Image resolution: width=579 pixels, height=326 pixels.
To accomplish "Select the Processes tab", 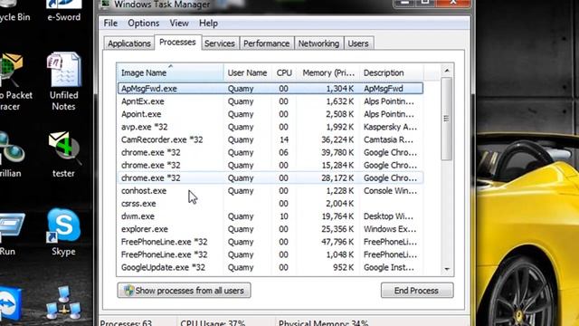I will [177, 43].
